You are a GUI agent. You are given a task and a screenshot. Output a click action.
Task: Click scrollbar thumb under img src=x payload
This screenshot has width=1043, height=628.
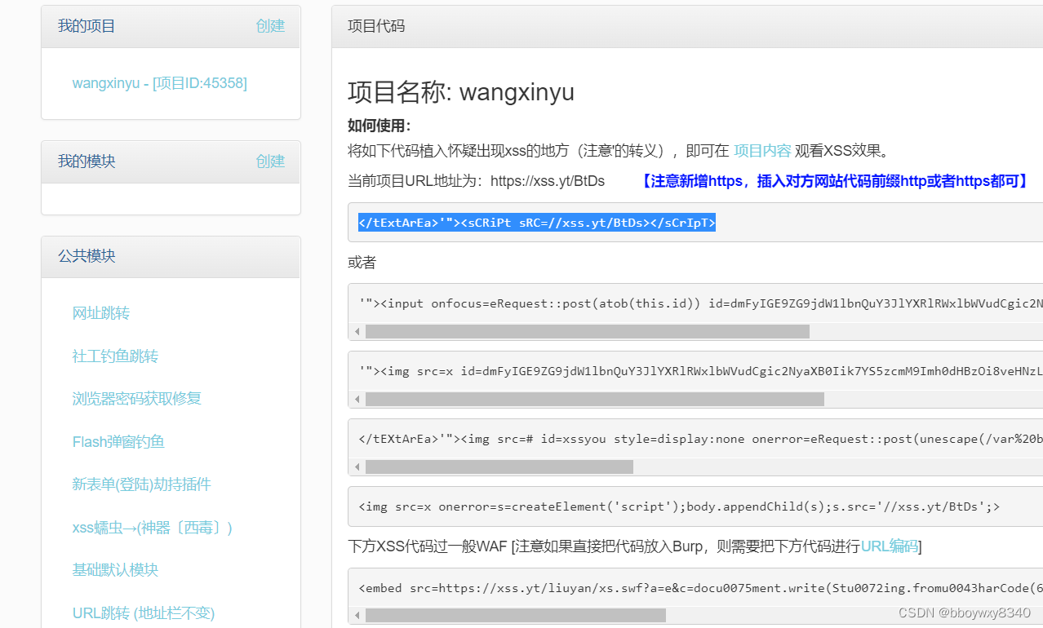pyautogui.click(x=595, y=400)
